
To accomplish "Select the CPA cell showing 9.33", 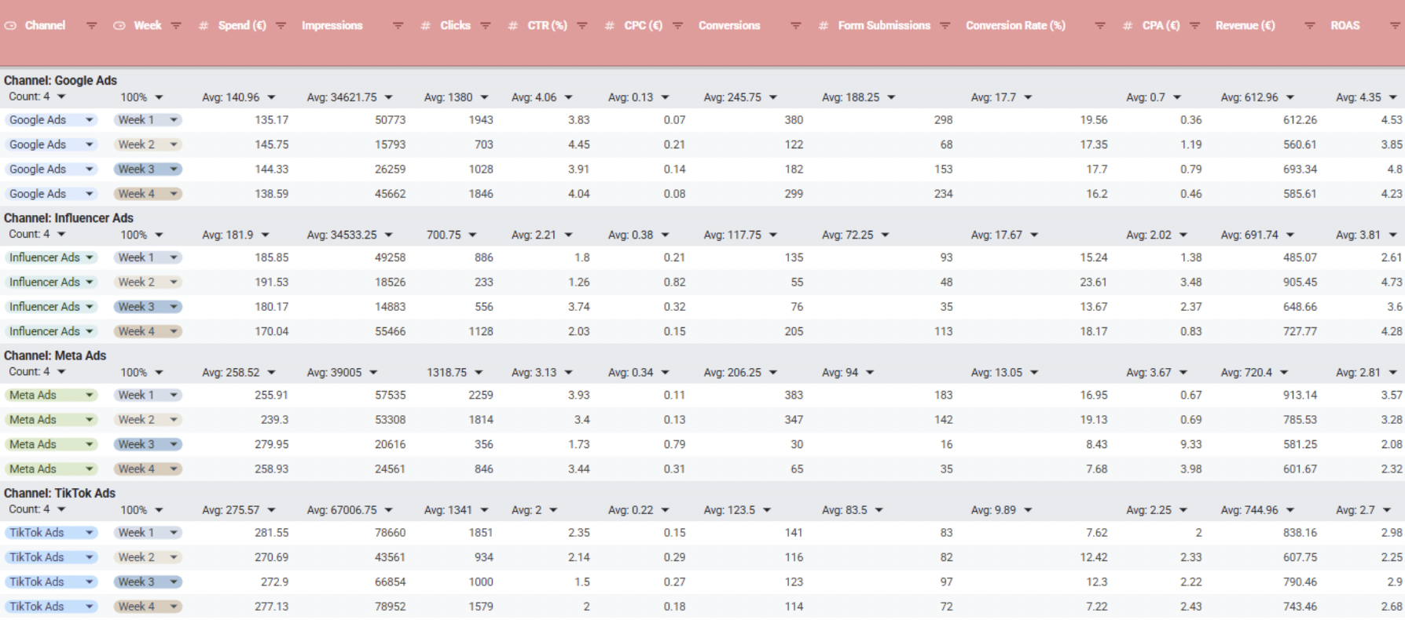I will (x=1190, y=444).
